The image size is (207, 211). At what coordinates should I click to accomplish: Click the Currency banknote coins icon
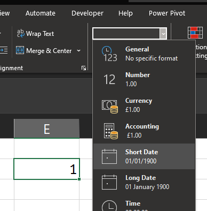pyautogui.click(x=110, y=107)
